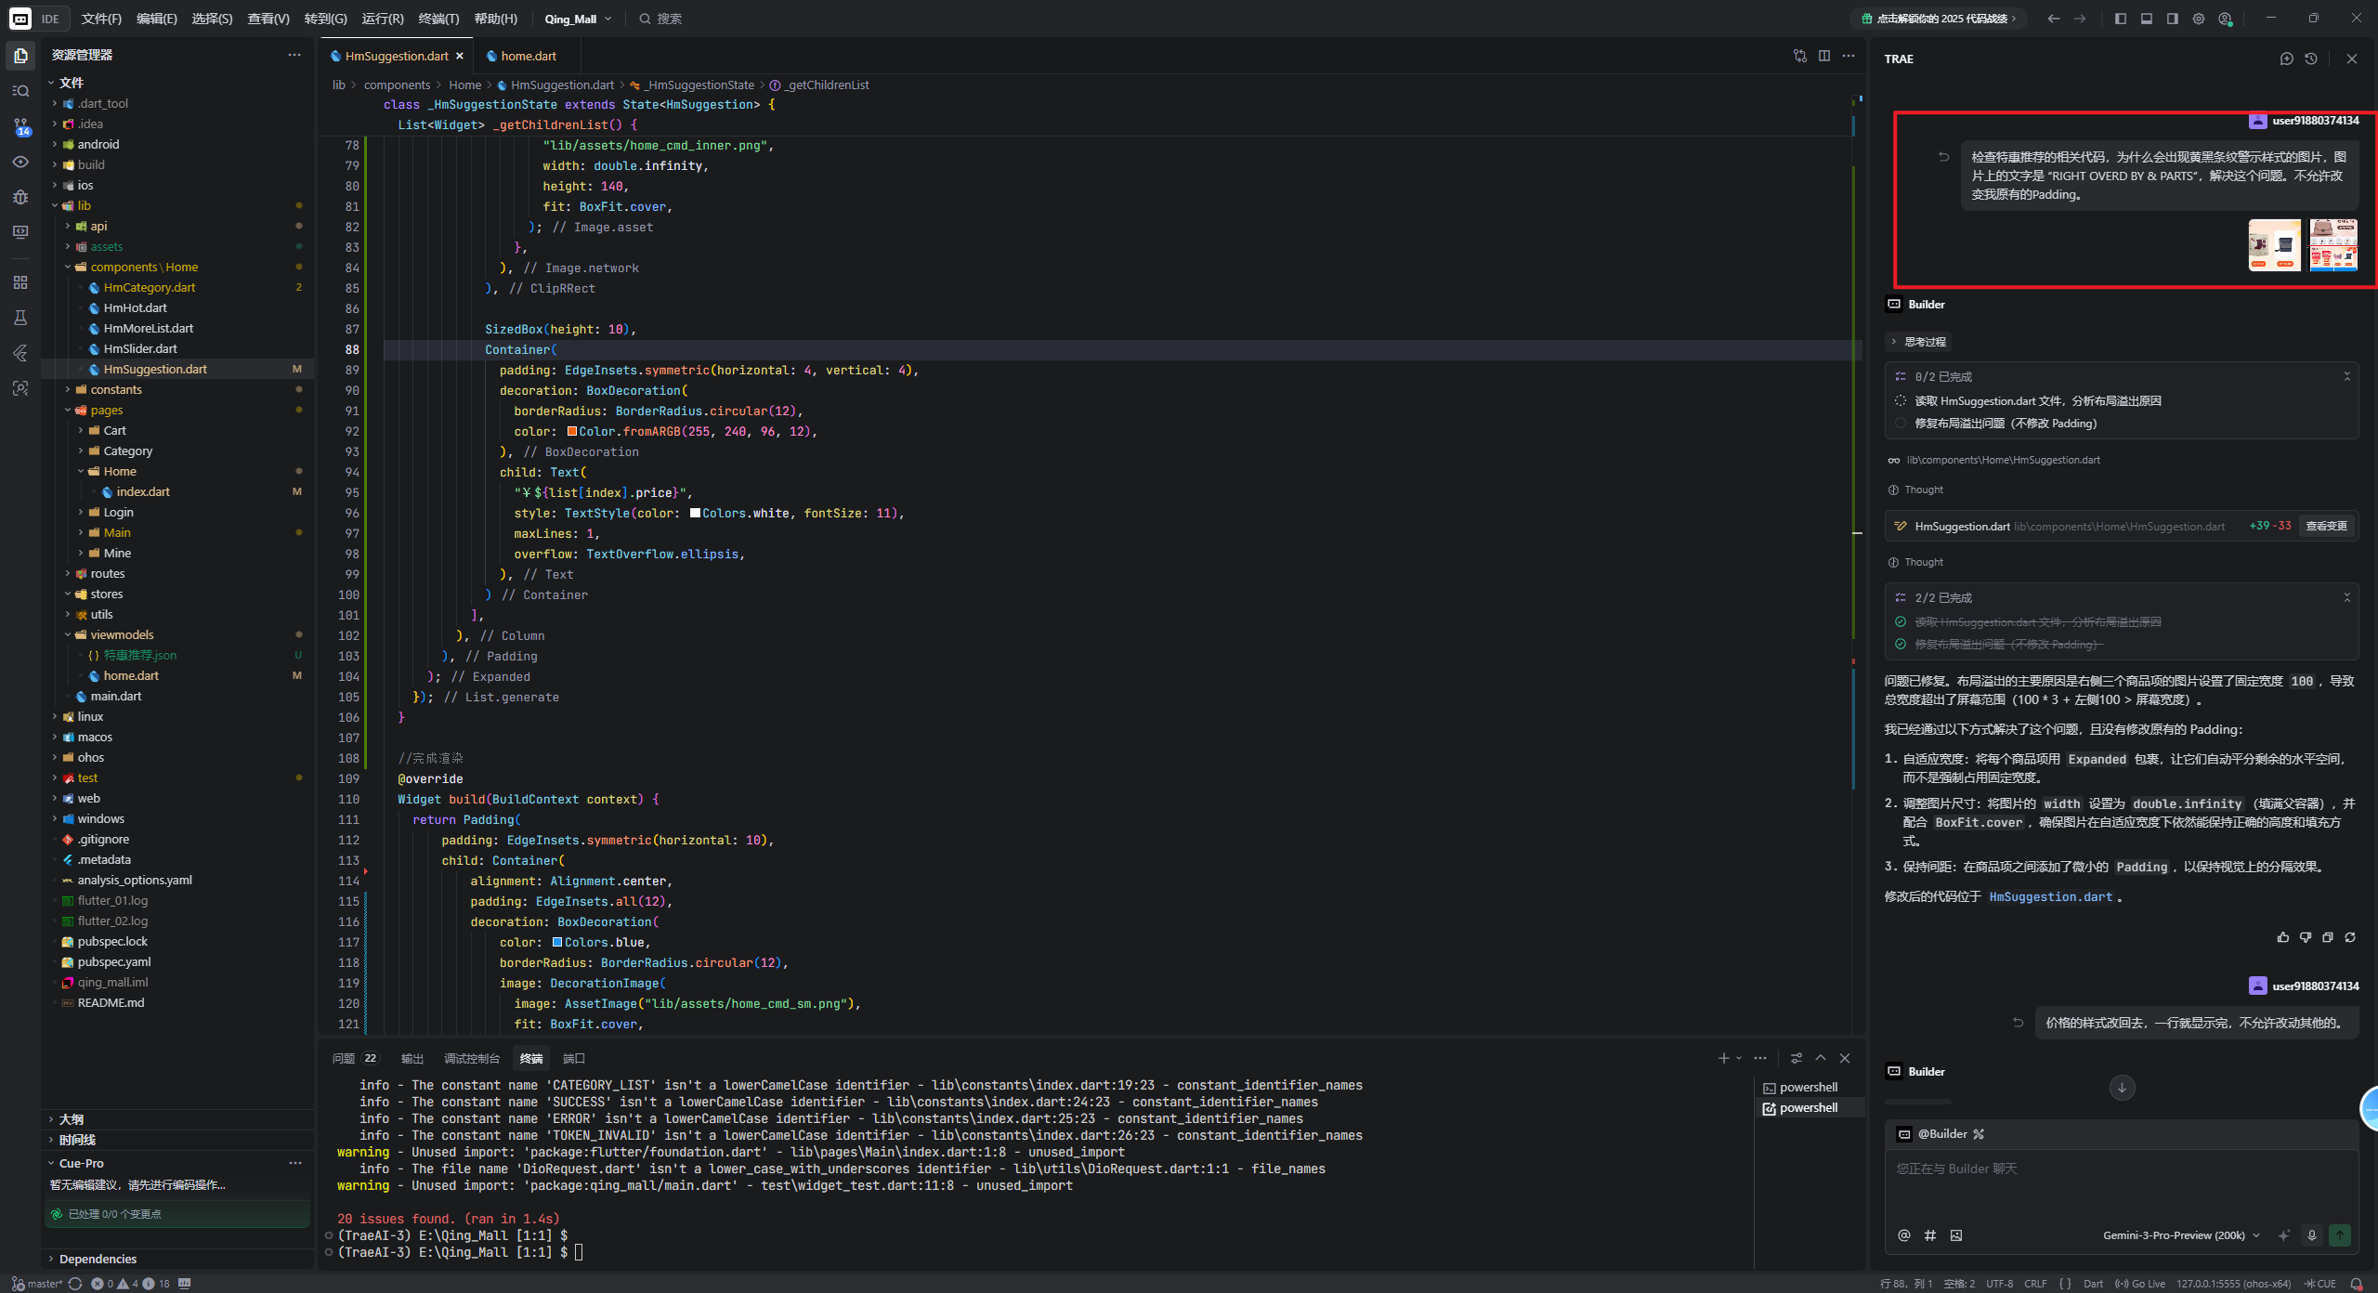Open the Run and Debug bug icon
The image size is (2378, 1293).
click(20, 197)
